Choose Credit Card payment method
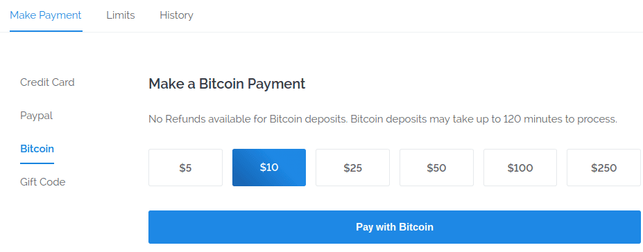Screen dimensions: 643x252 click(x=47, y=82)
